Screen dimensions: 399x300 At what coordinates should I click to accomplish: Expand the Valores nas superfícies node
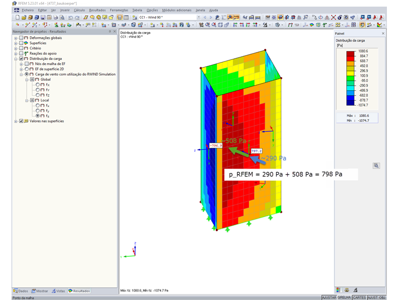tap(16, 121)
